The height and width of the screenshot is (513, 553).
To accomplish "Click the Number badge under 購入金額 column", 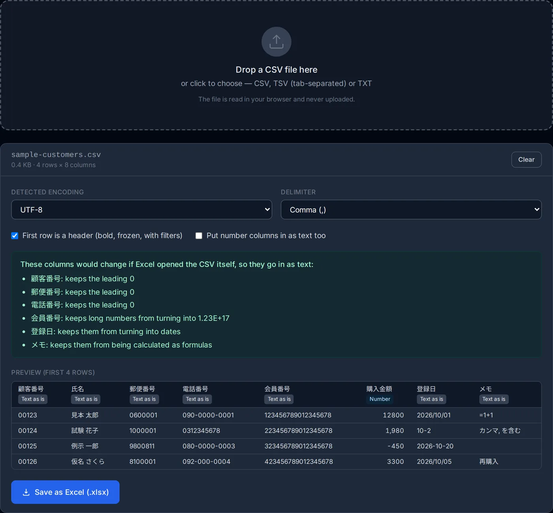I will pos(380,399).
